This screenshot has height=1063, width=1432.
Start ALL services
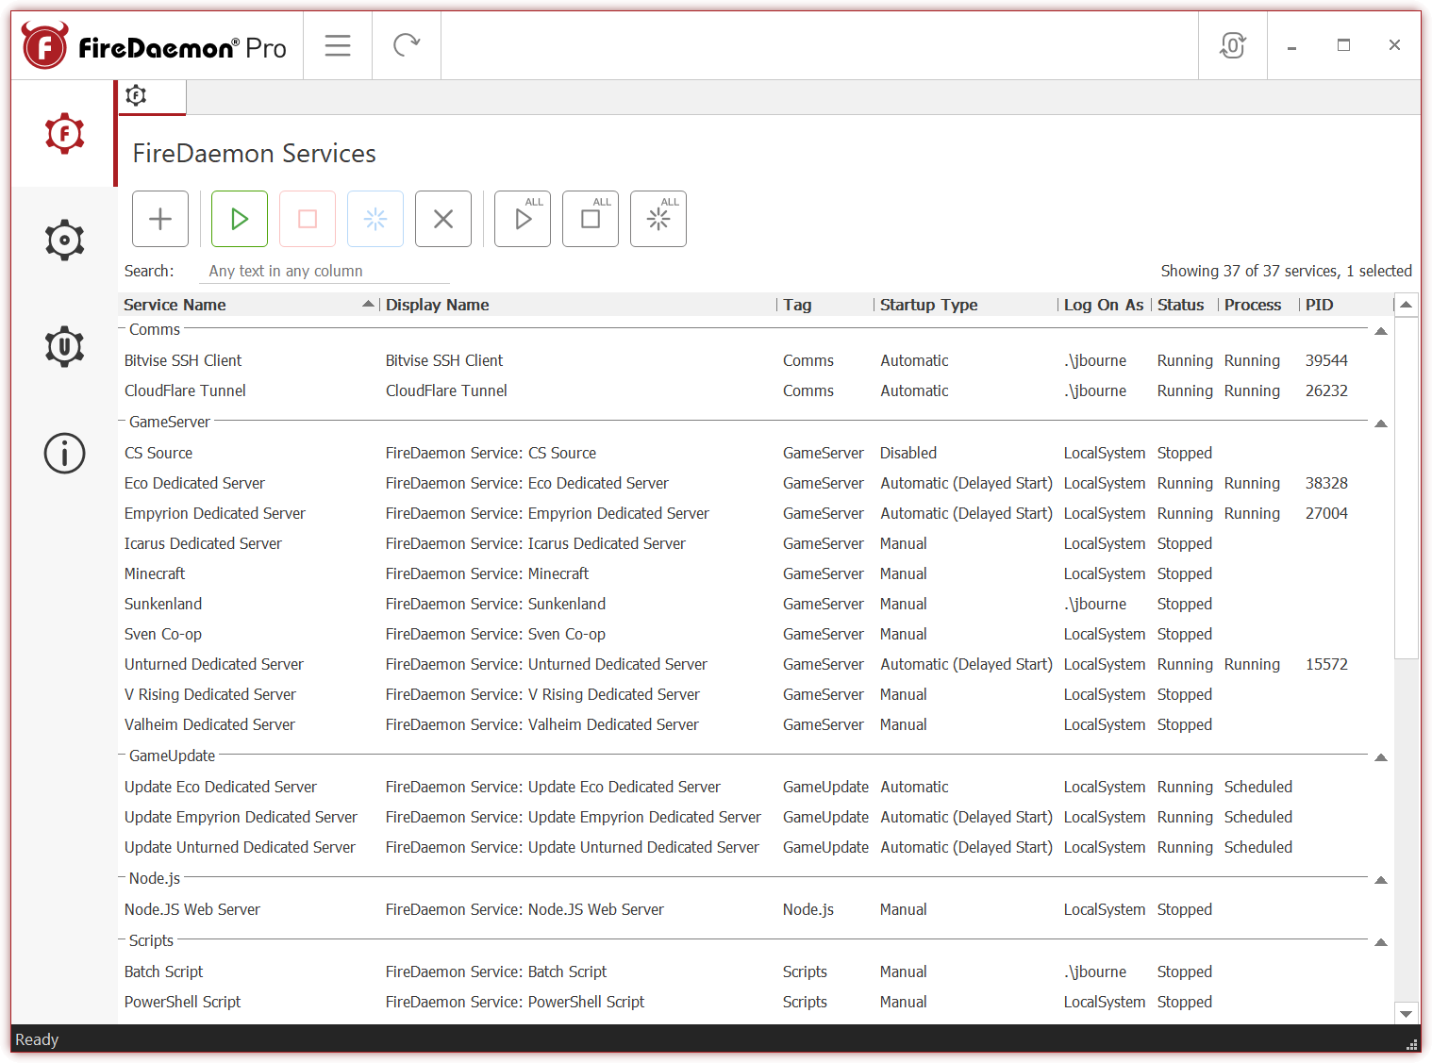click(523, 219)
